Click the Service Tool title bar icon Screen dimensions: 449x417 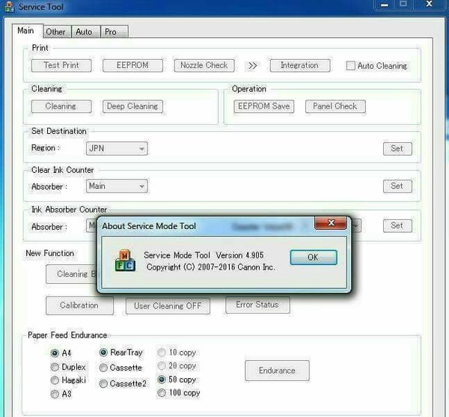9,6
